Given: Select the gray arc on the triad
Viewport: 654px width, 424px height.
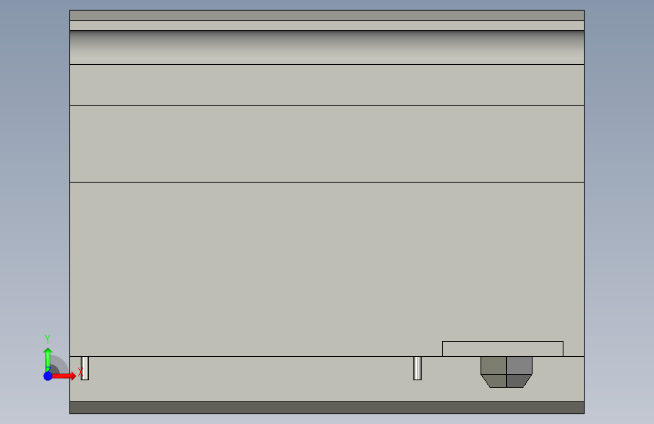Looking at the screenshot, I should tap(60, 364).
